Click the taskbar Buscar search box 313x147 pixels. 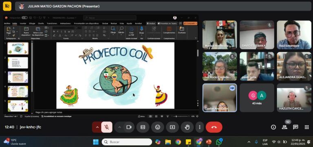pyautogui.click(x=127, y=142)
